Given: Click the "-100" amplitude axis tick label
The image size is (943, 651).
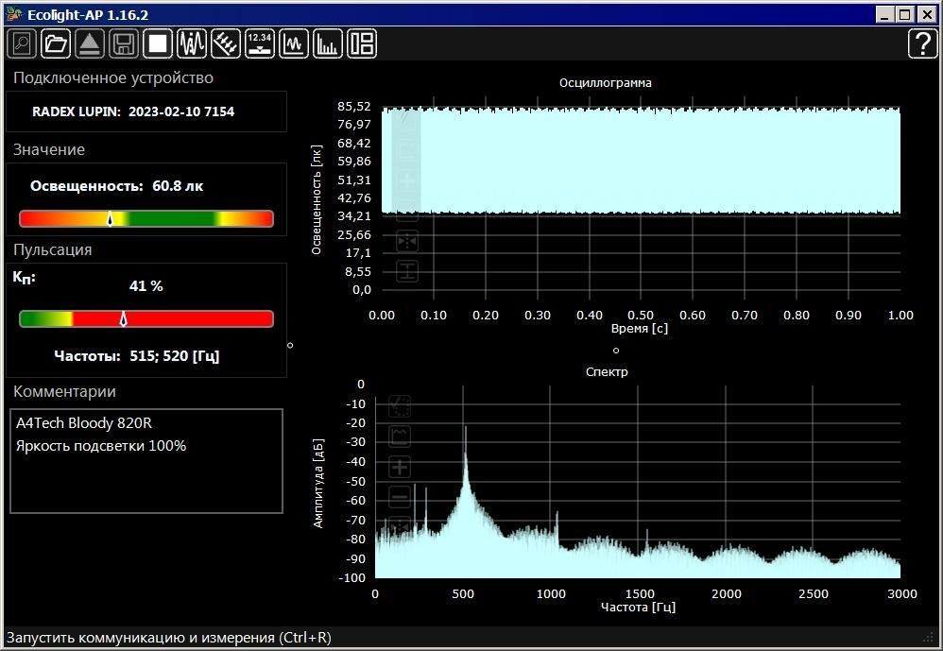Looking at the screenshot, I should click(x=350, y=577).
